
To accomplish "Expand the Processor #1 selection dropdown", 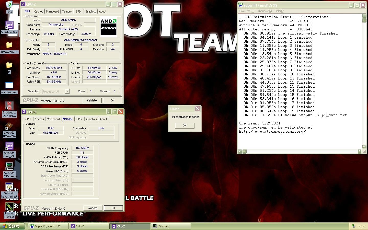I will click(x=67, y=91).
